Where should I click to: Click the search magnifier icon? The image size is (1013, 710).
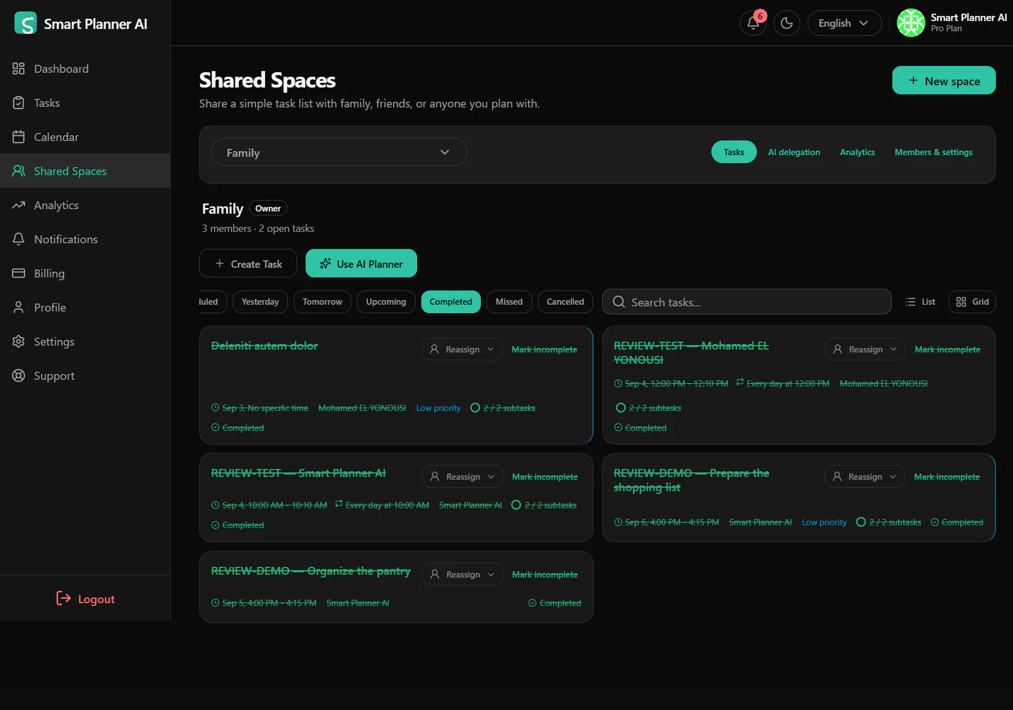pyautogui.click(x=619, y=302)
